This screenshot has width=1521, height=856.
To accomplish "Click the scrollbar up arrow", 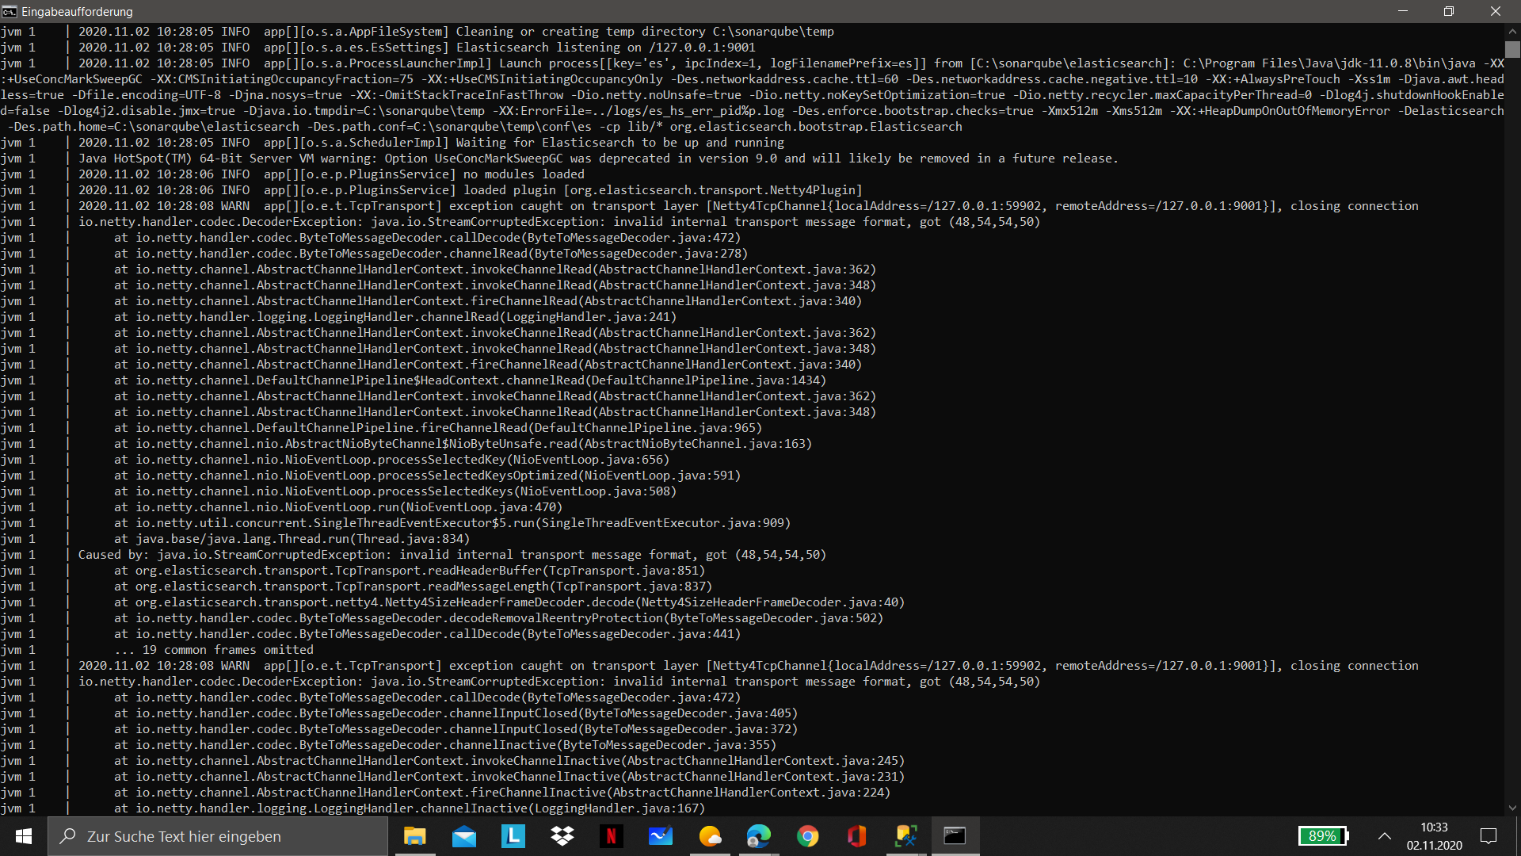I will 1512,31.
